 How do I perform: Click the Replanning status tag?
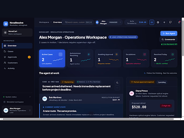pos(68,82)
